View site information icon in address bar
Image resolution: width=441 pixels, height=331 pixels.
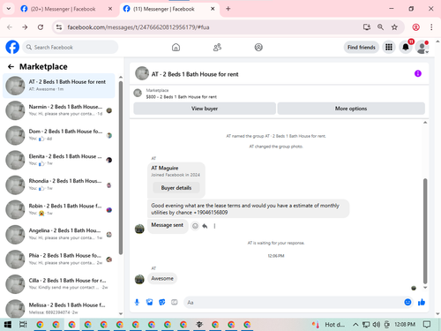coord(59,27)
